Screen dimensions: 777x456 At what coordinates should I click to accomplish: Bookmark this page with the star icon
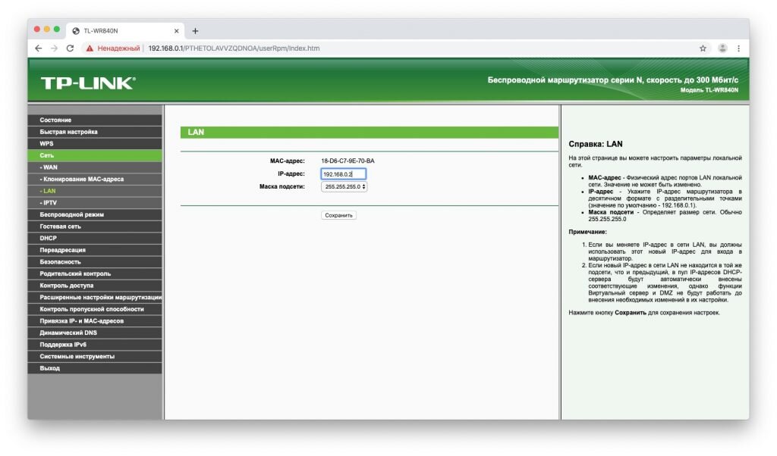(x=703, y=48)
